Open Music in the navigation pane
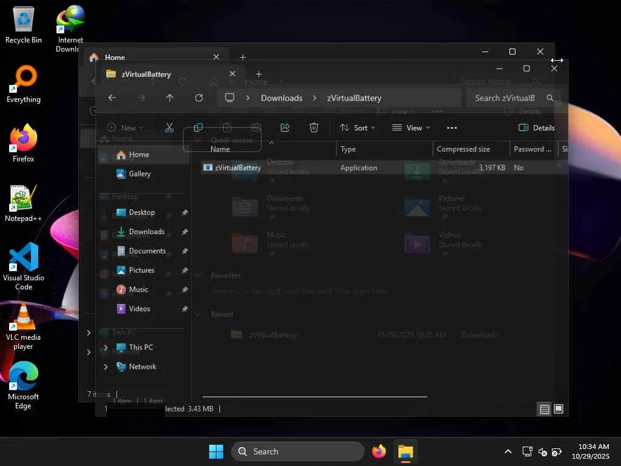 [x=143, y=289]
